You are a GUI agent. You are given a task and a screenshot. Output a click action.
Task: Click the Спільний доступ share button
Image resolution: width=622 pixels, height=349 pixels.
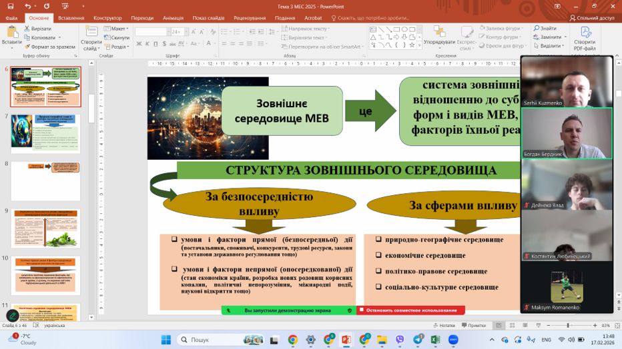pos(592,18)
